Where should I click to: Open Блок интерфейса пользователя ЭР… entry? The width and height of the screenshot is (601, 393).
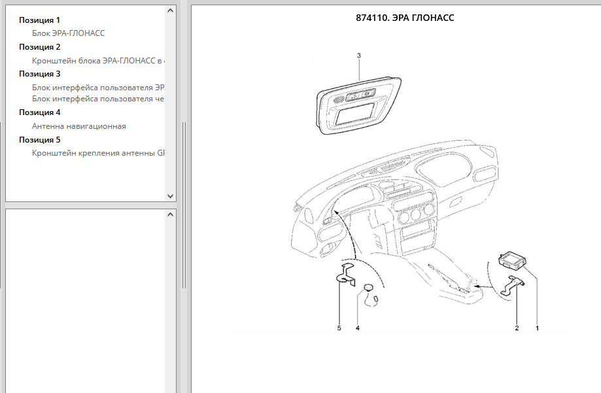click(x=98, y=88)
